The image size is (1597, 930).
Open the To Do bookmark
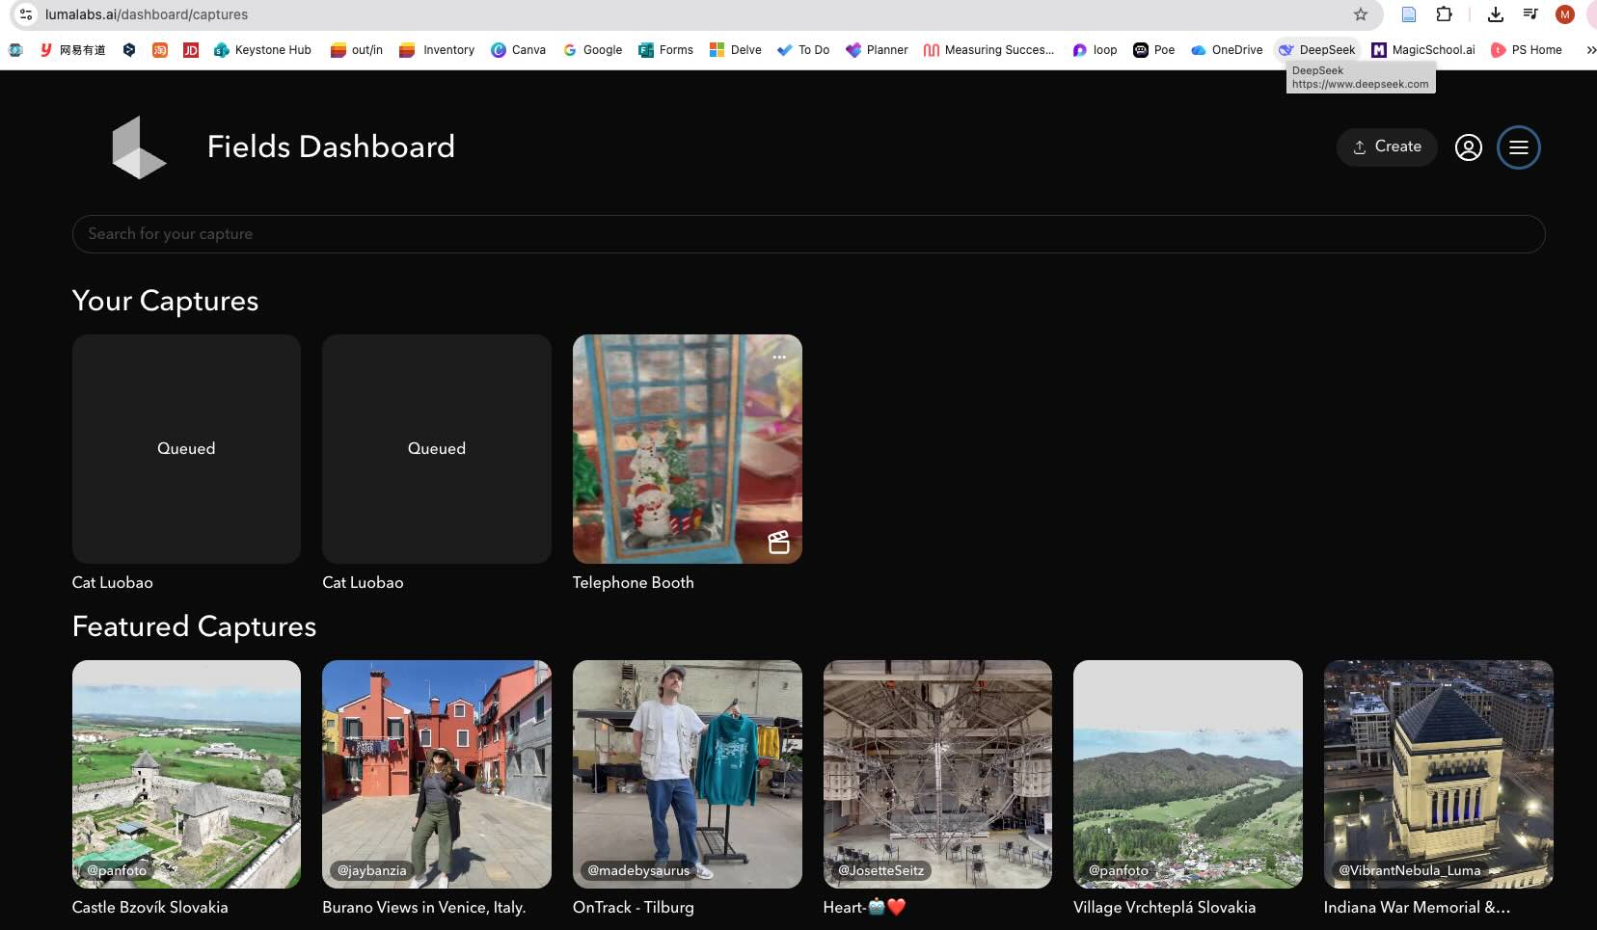[803, 50]
